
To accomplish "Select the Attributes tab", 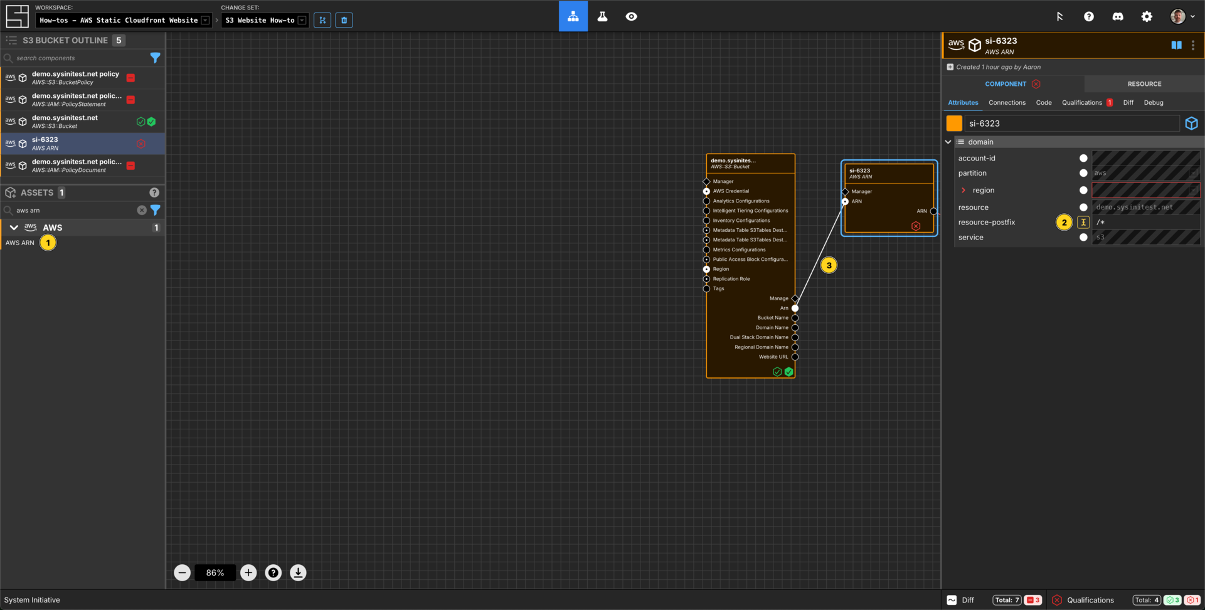I will click(x=963, y=103).
